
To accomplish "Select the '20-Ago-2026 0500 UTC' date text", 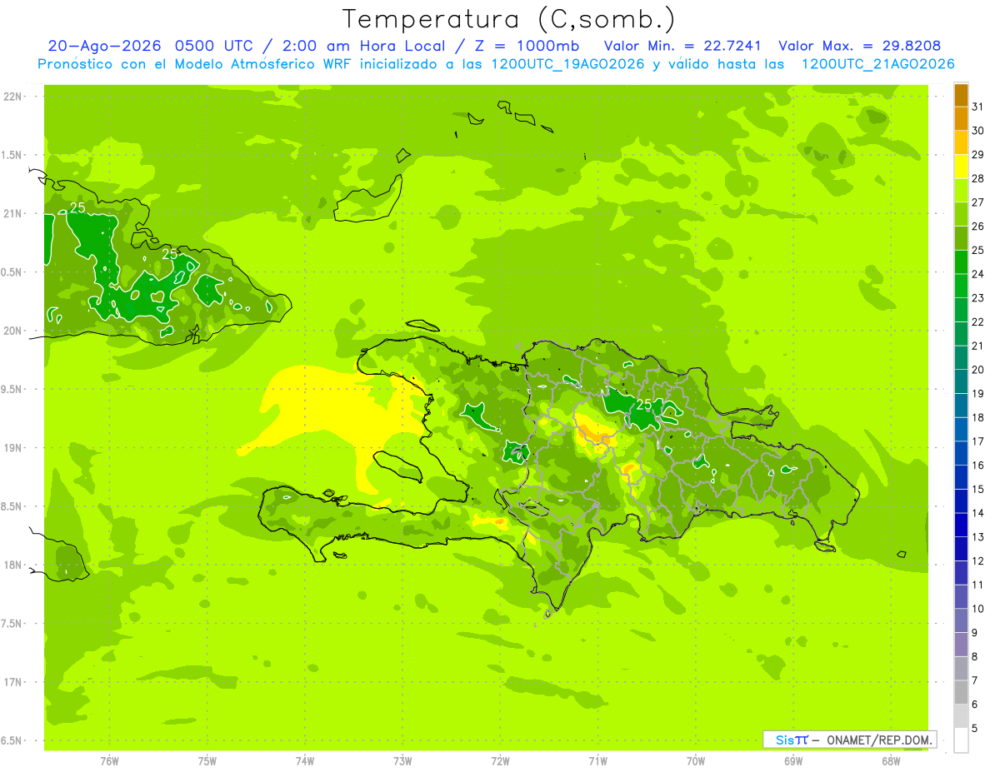I will click(151, 47).
